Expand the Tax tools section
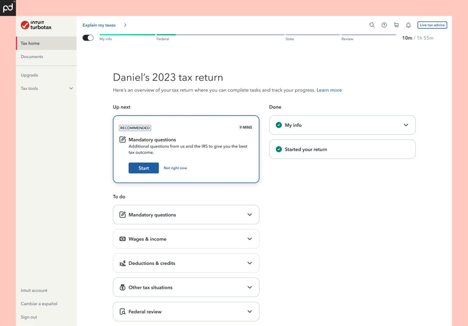The height and width of the screenshot is (326, 468). [x=46, y=88]
